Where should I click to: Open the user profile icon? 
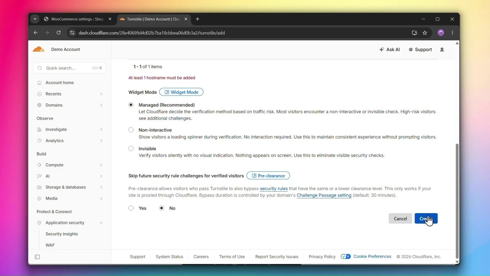pos(442,49)
